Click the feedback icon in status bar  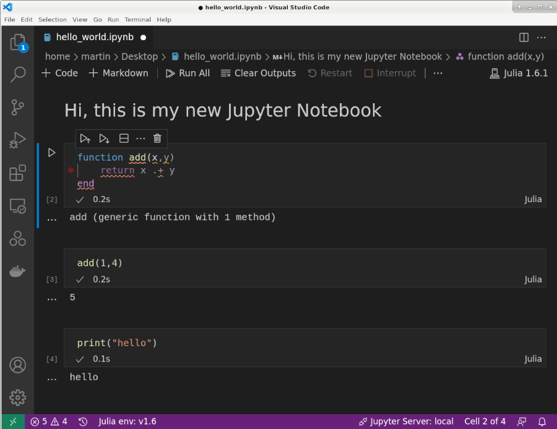522,422
